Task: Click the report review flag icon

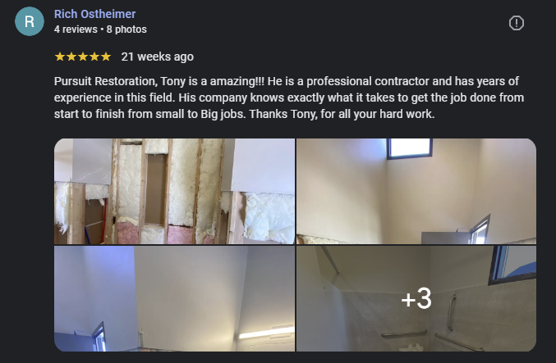Action: (x=517, y=23)
